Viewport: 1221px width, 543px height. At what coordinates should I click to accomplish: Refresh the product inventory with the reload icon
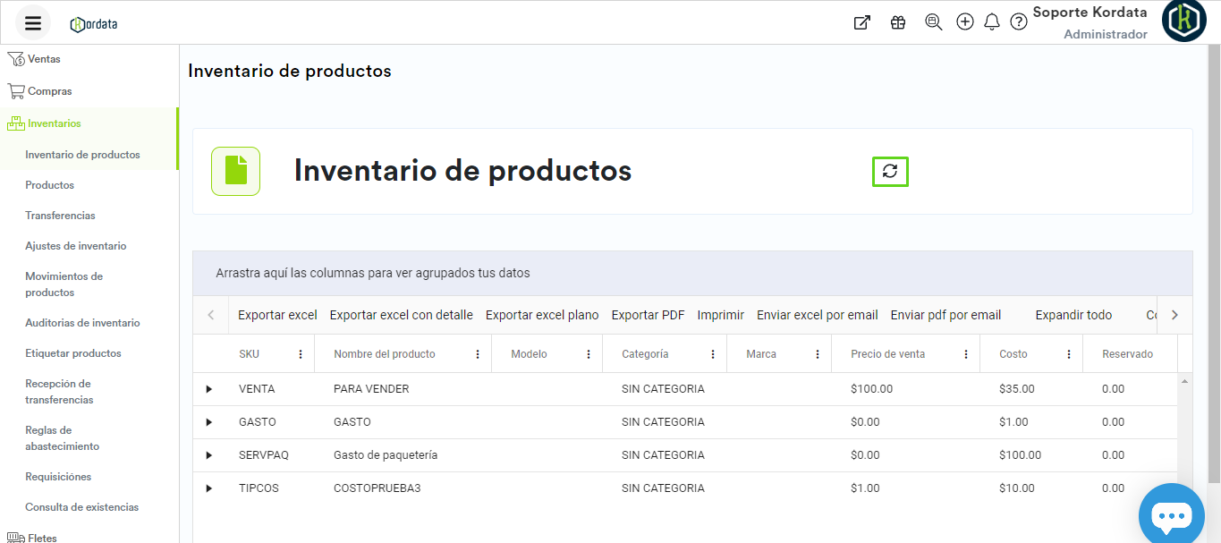[x=890, y=171]
